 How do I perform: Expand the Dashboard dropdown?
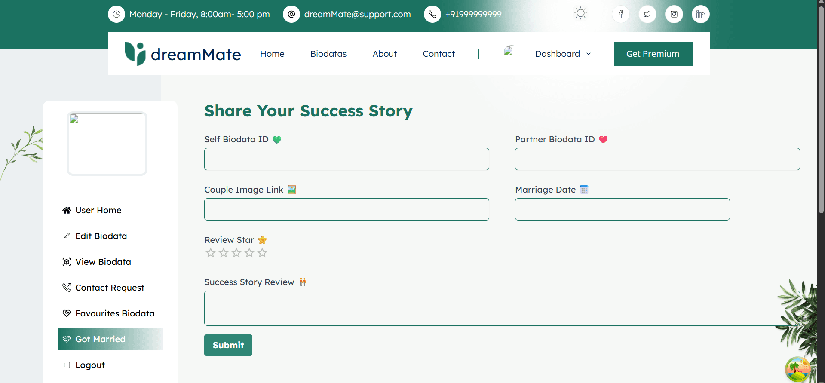coord(563,54)
